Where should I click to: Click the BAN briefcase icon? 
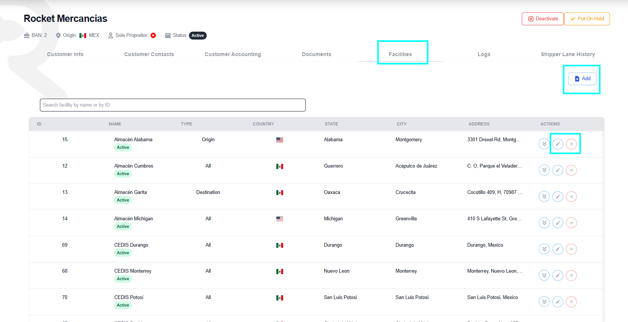click(27, 35)
